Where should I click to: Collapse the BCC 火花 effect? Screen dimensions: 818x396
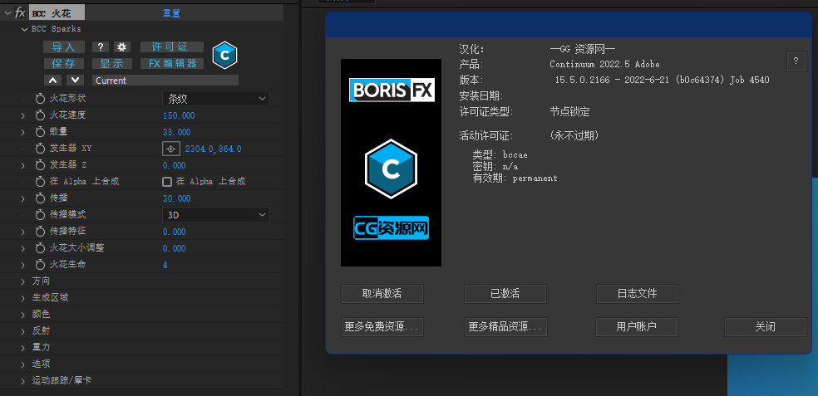point(7,13)
